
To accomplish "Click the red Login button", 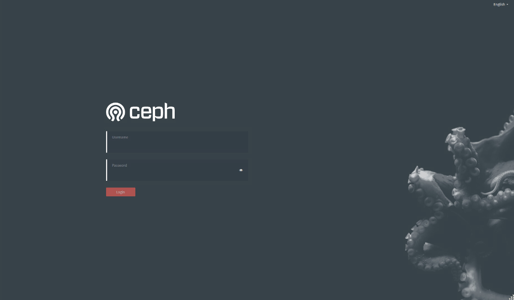I will click(121, 192).
